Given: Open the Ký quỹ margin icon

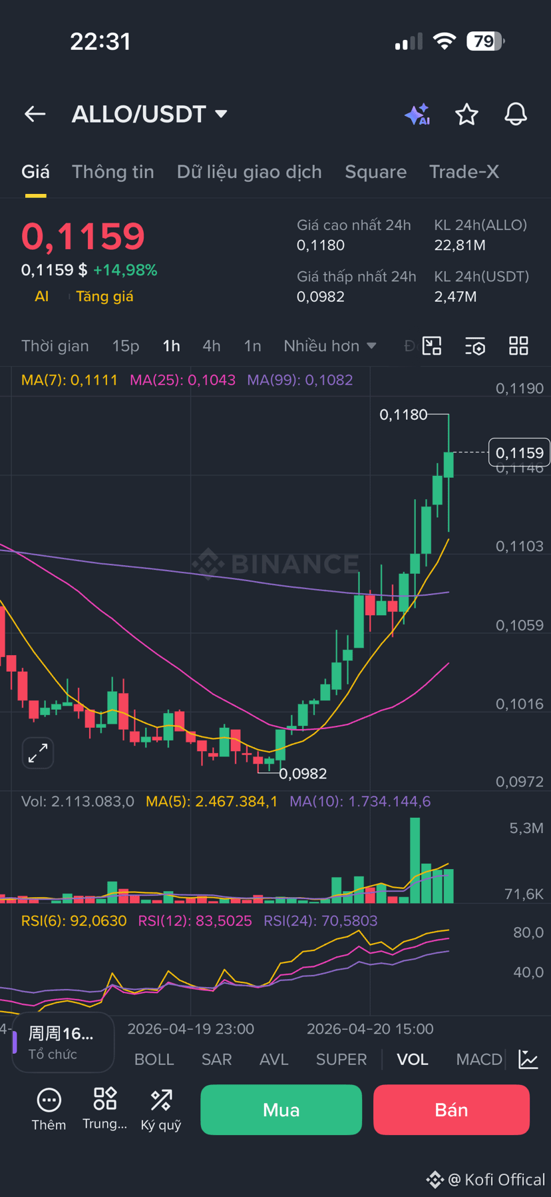Looking at the screenshot, I should tap(161, 1110).
